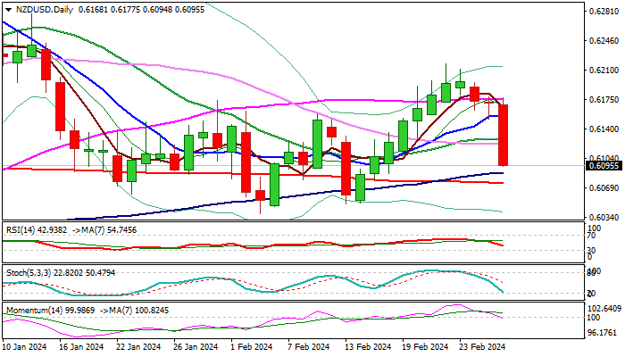Select the Momentum 102.6409 scale value
The width and height of the screenshot is (625, 357).
point(604,309)
